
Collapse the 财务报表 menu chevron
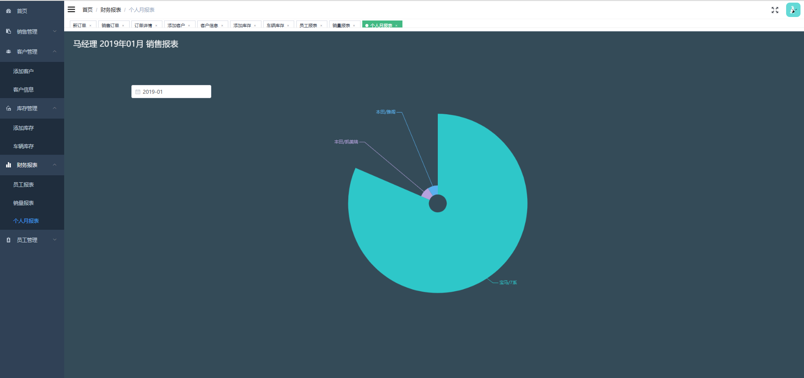pyautogui.click(x=55, y=165)
